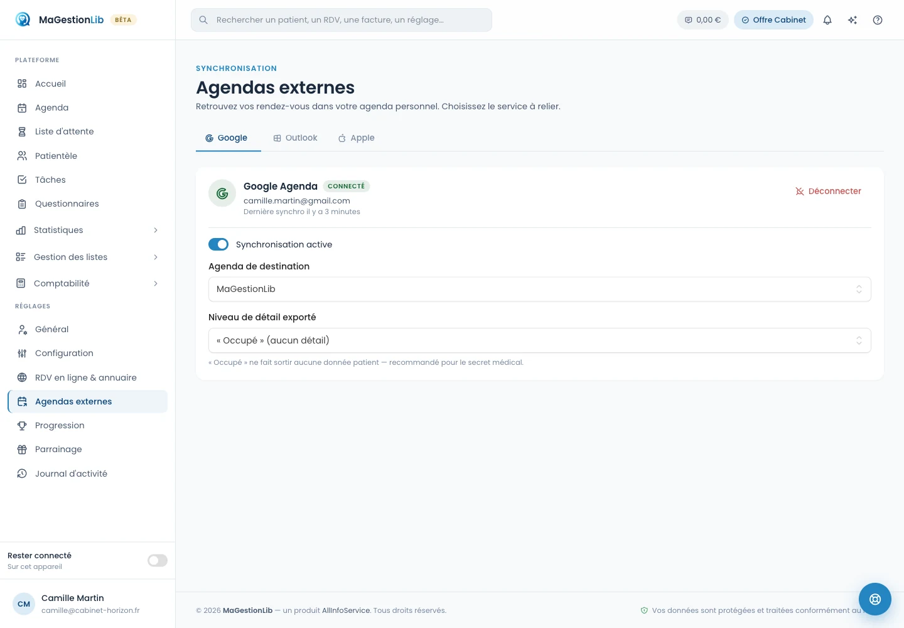
Task: Switch to the Apple tab
Action: point(356,138)
